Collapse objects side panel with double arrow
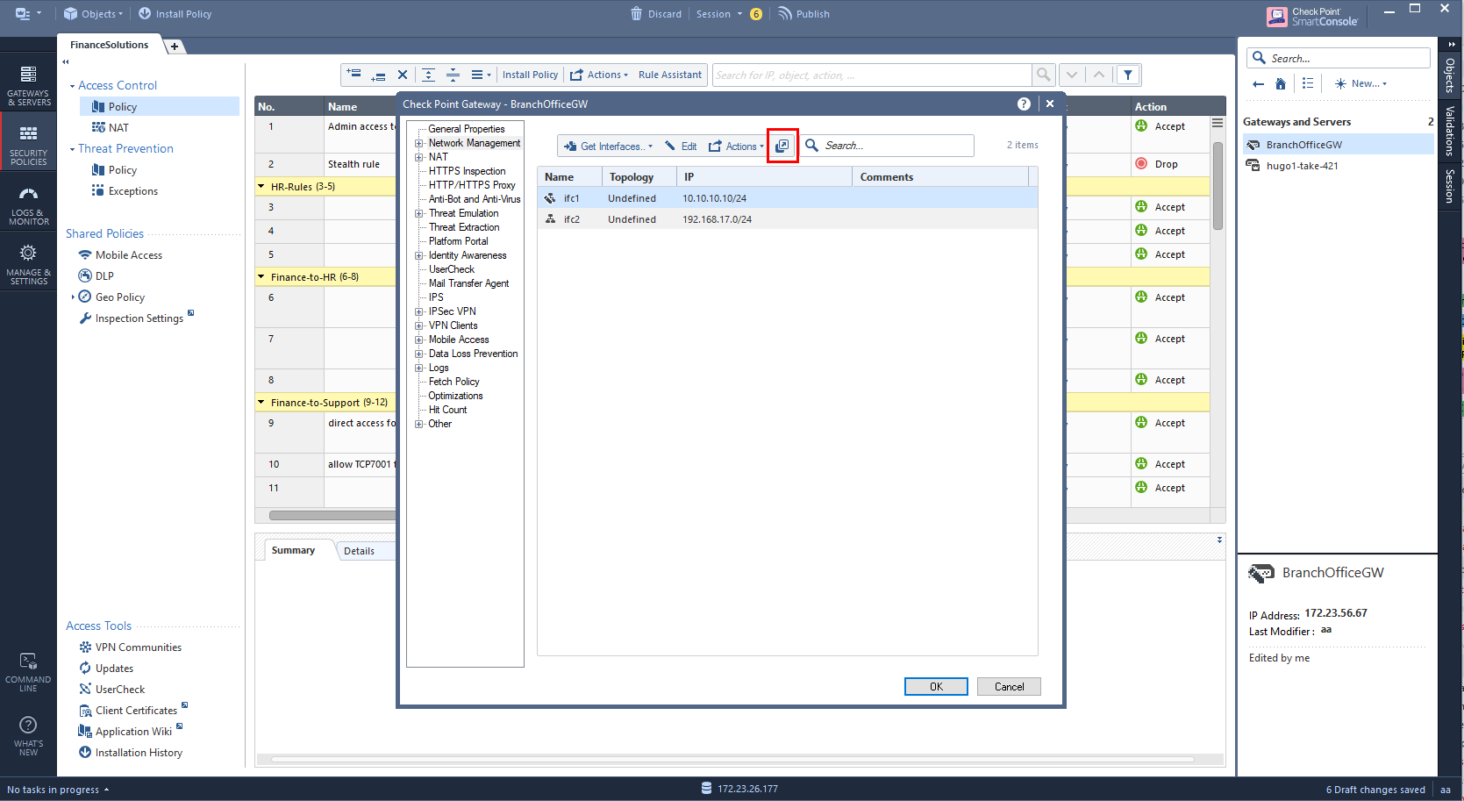Viewport: 1464px width, 801px height. click(1452, 44)
